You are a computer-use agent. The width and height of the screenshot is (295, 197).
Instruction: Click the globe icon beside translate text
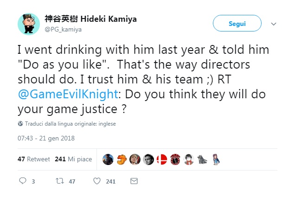(20, 124)
